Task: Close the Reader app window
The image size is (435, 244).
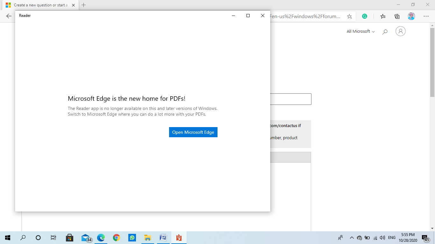Action: click(x=263, y=16)
